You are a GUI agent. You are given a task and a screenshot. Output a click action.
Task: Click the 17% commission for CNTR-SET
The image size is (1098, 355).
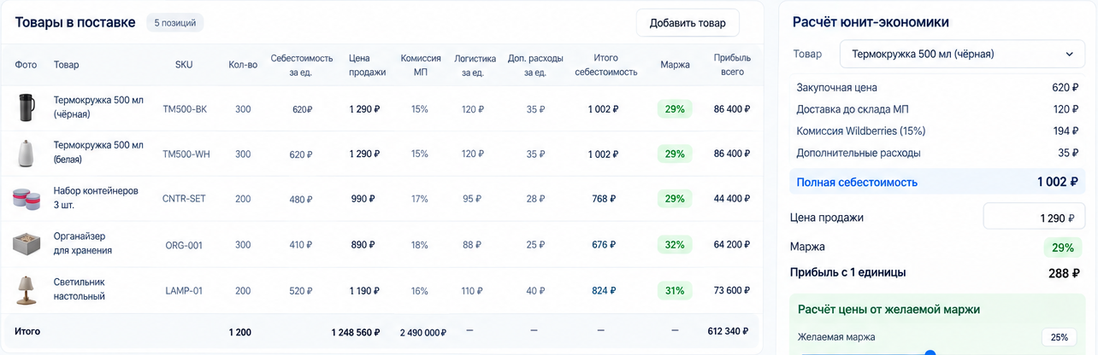click(x=420, y=199)
